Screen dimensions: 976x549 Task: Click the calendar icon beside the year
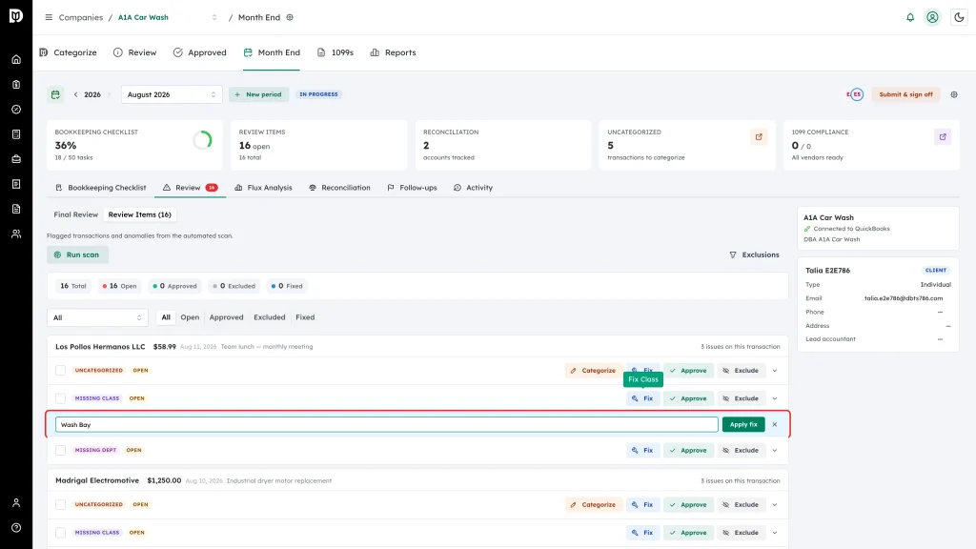(55, 94)
